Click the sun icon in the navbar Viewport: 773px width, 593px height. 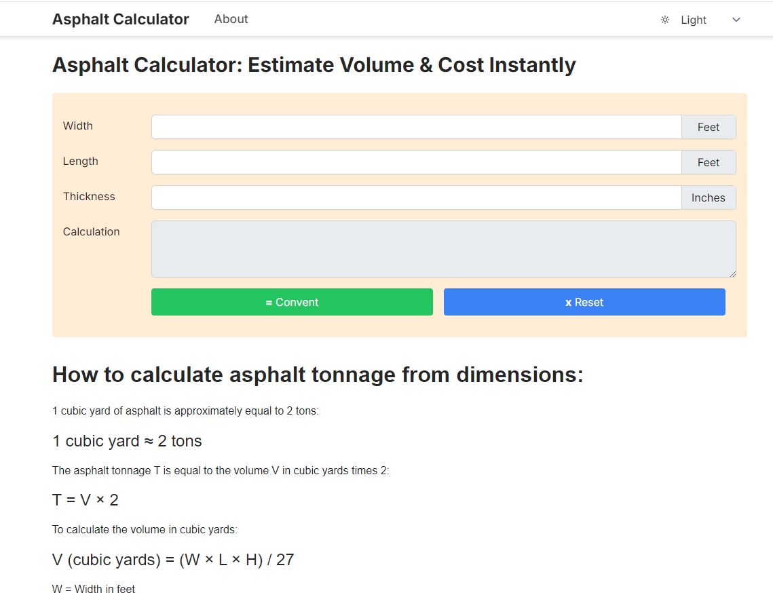click(664, 20)
